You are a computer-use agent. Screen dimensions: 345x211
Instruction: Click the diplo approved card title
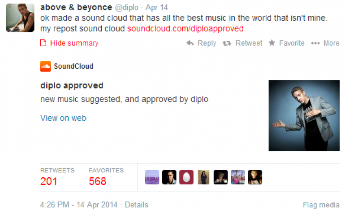[72, 86]
